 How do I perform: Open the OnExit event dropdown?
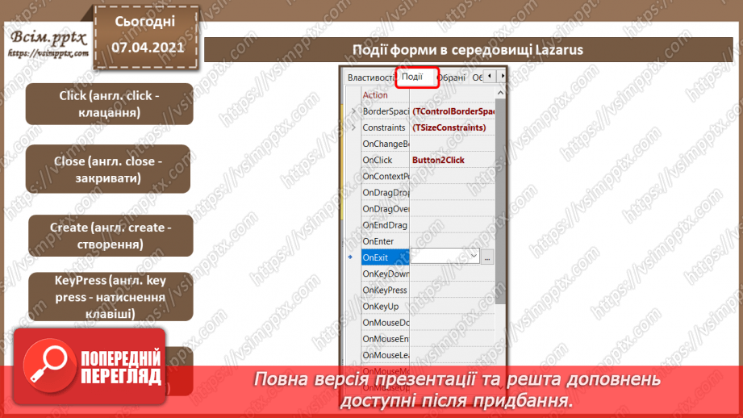point(474,256)
